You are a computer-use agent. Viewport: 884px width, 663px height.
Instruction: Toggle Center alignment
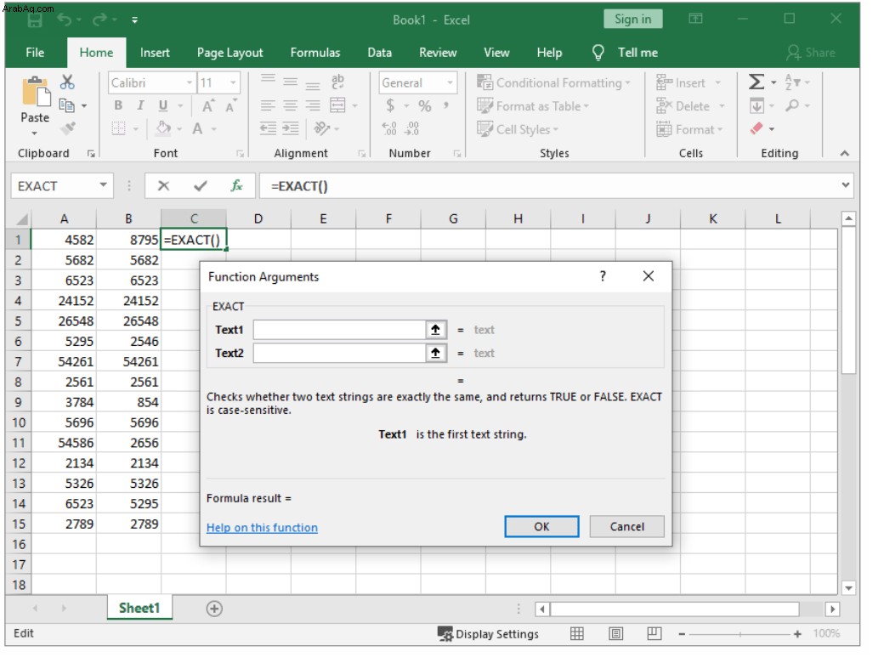pos(291,105)
